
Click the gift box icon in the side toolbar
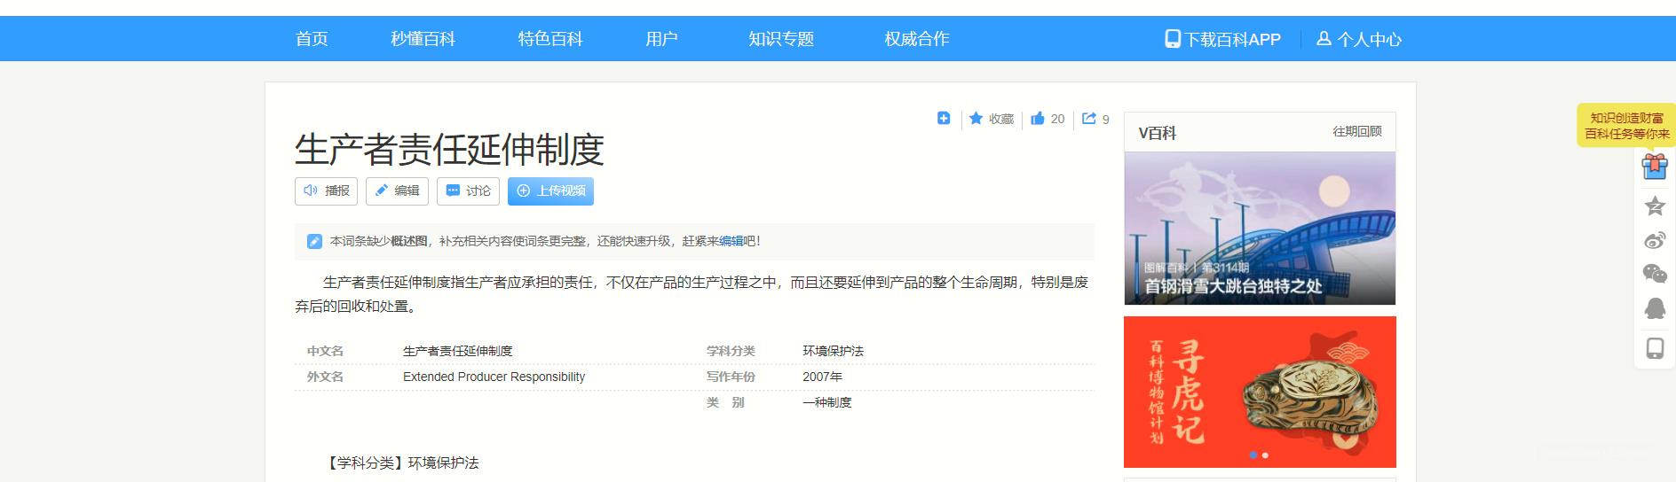click(1655, 167)
